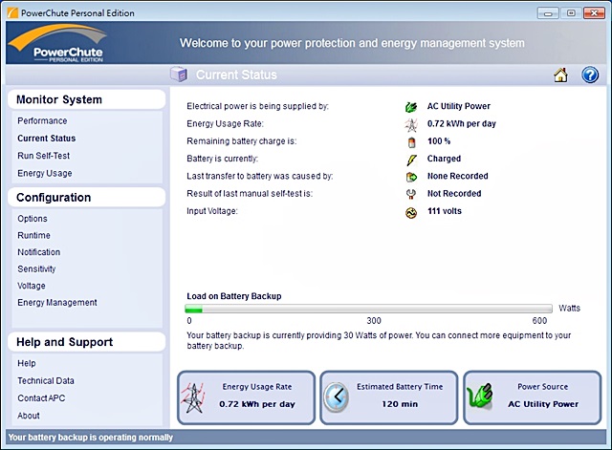612x450 pixels.
Task: Click the Input Voltage sine wave icon
Action: coord(411,212)
